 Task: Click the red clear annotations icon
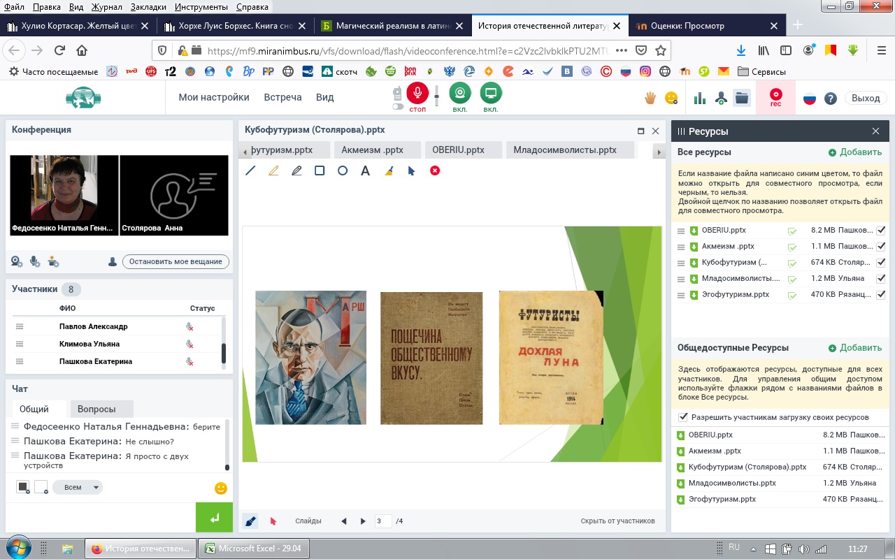point(435,170)
